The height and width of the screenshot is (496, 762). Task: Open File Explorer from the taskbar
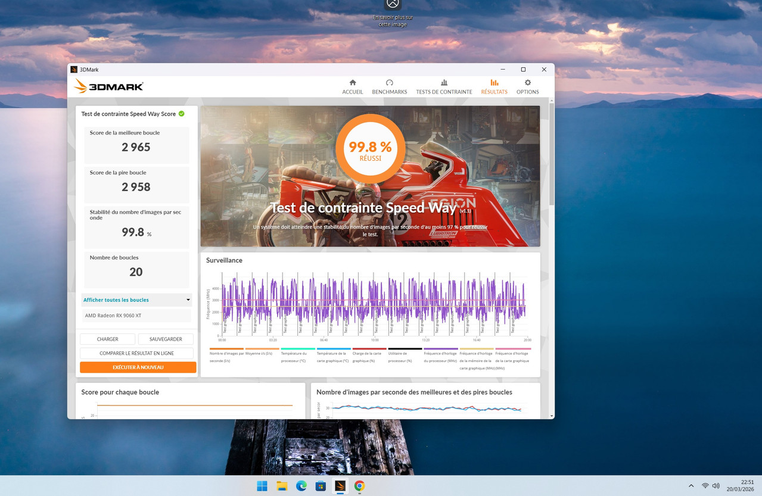(x=282, y=486)
